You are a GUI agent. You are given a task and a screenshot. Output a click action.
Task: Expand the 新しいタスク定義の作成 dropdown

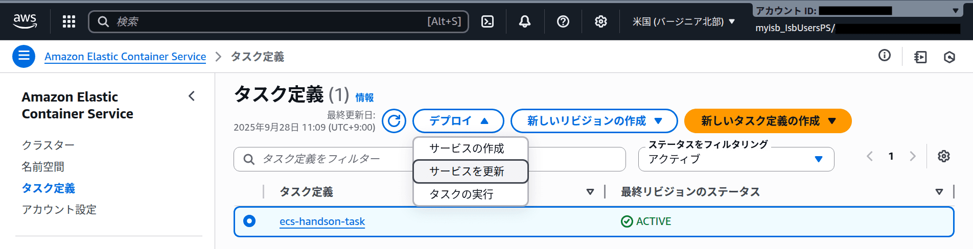(x=768, y=121)
